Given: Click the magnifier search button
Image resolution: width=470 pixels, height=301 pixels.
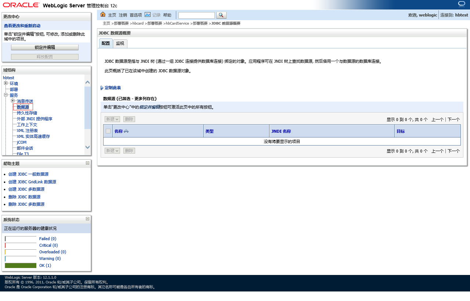Looking at the screenshot, I should click(x=221, y=15).
